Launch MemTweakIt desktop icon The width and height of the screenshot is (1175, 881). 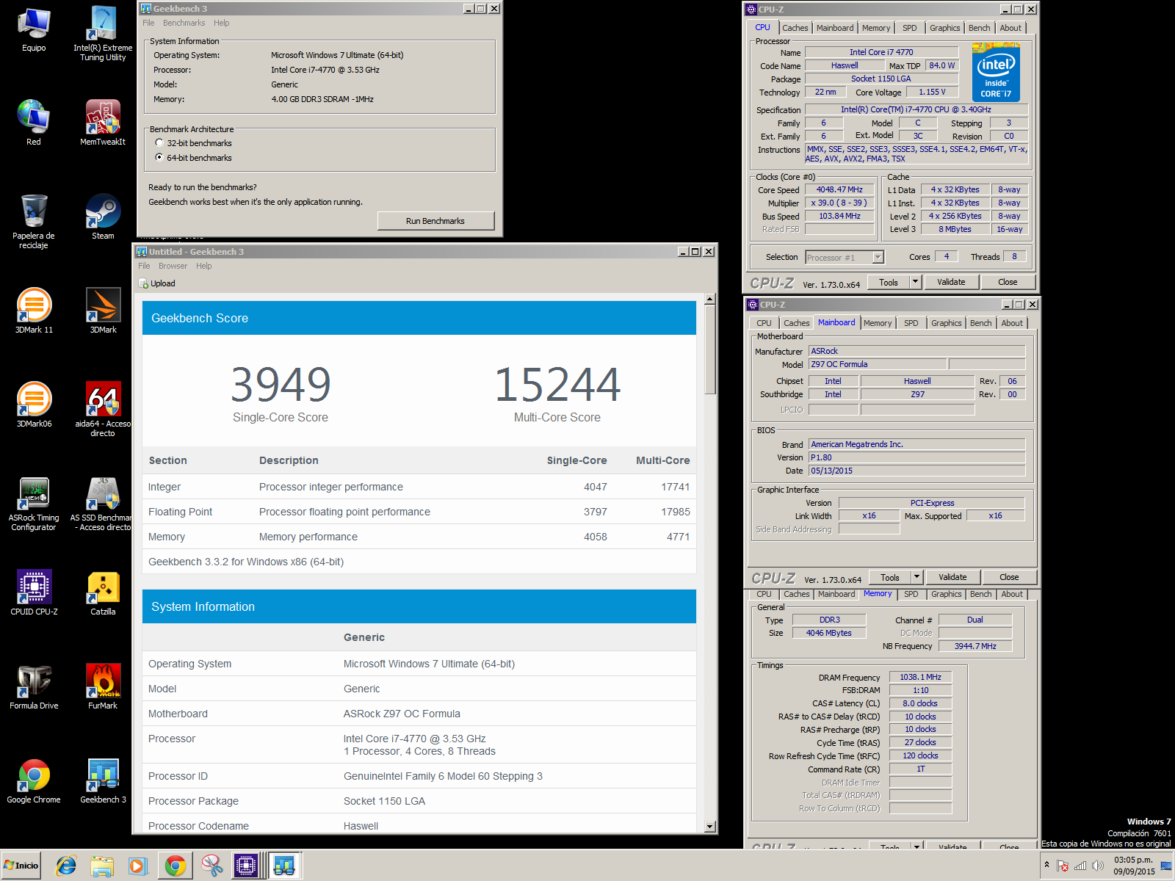(103, 123)
